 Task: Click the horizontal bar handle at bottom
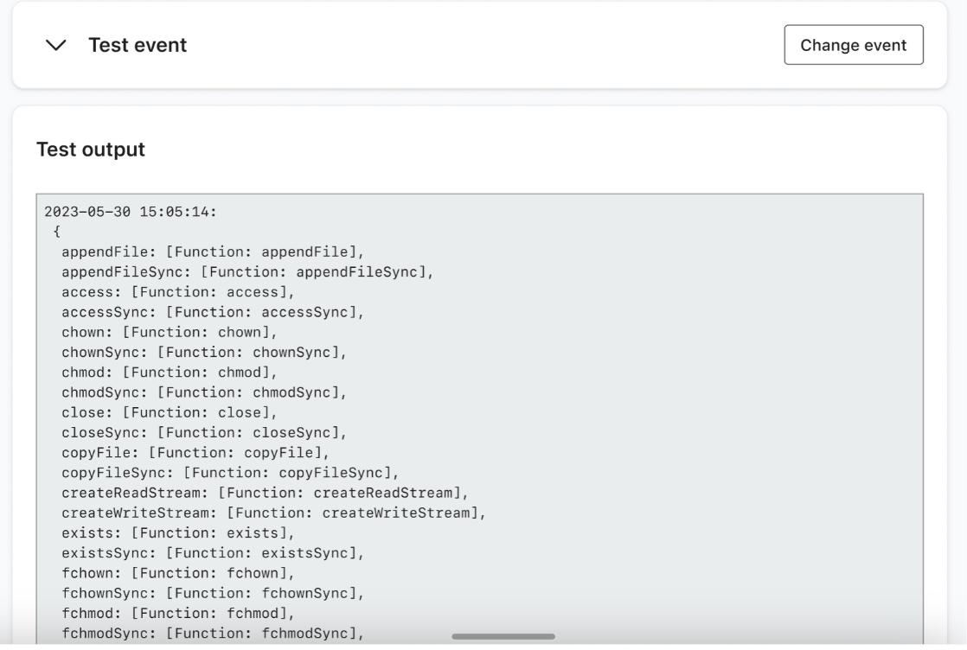(503, 636)
